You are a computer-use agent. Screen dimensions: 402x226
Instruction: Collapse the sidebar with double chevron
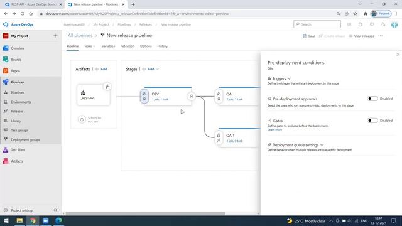55,210
